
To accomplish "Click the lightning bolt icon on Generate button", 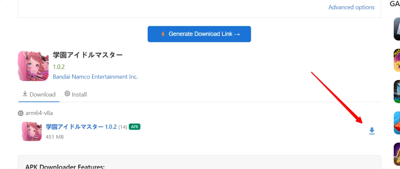I will tap(163, 34).
